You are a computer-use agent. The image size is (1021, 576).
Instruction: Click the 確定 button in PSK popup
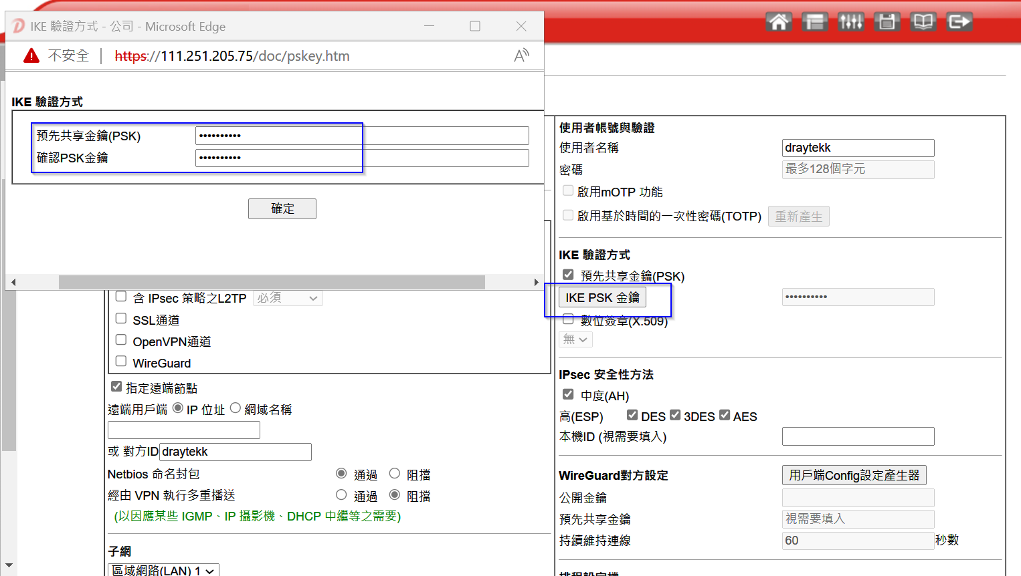tap(282, 208)
